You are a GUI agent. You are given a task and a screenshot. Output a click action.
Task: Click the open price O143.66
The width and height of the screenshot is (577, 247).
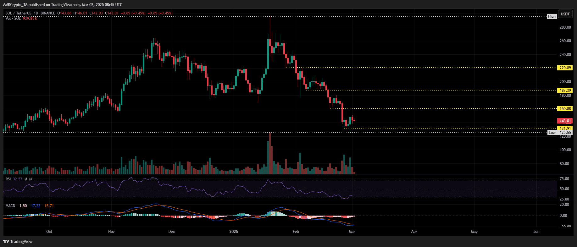pos(64,13)
